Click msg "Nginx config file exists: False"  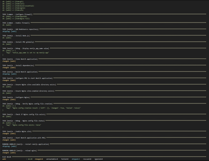click(23, 125)
